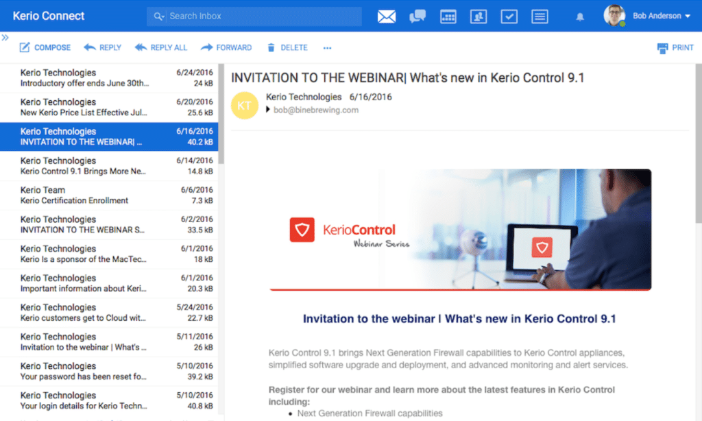Open the Chat speech bubbles icon
This screenshot has height=421, width=702.
pyautogui.click(x=417, y=16)
